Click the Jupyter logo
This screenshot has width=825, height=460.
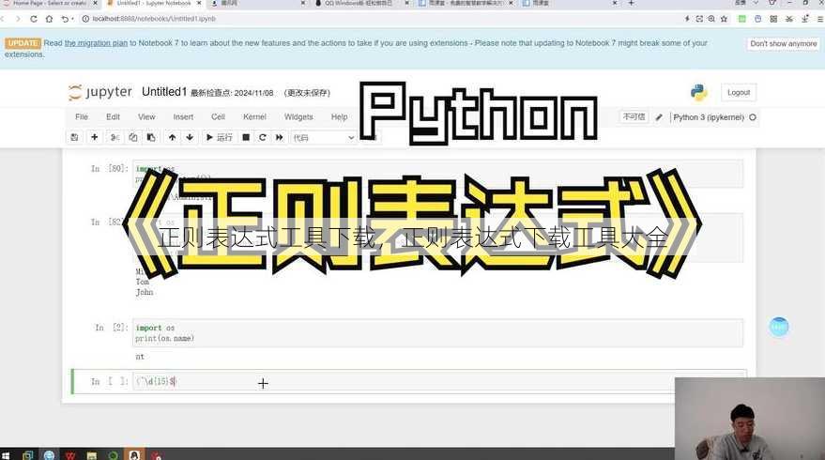coord(100,92)
